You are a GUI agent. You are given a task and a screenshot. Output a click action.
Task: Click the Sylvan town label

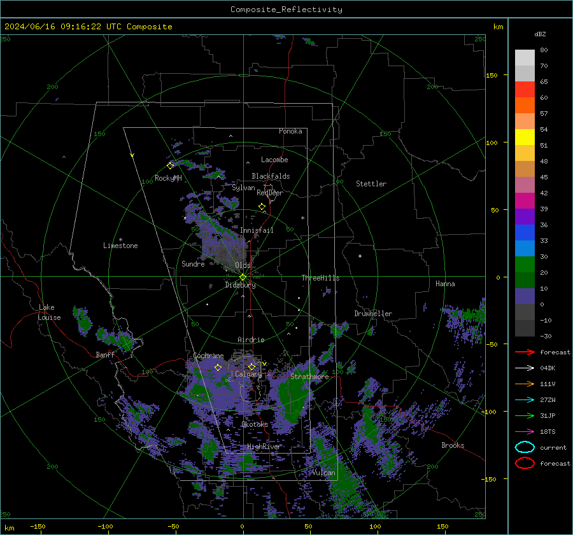tap(243, 188)
